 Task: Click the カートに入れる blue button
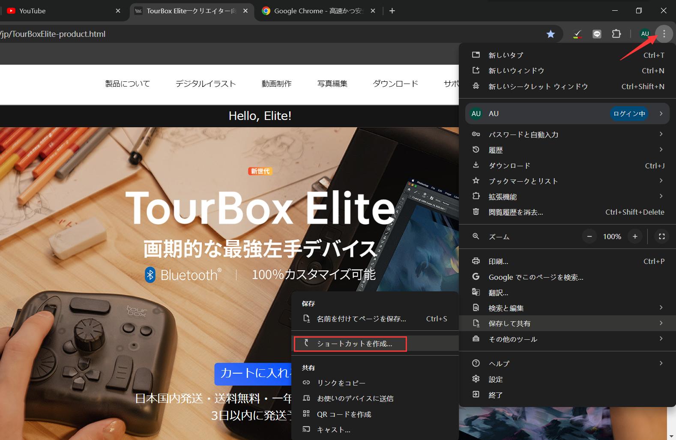253,374
